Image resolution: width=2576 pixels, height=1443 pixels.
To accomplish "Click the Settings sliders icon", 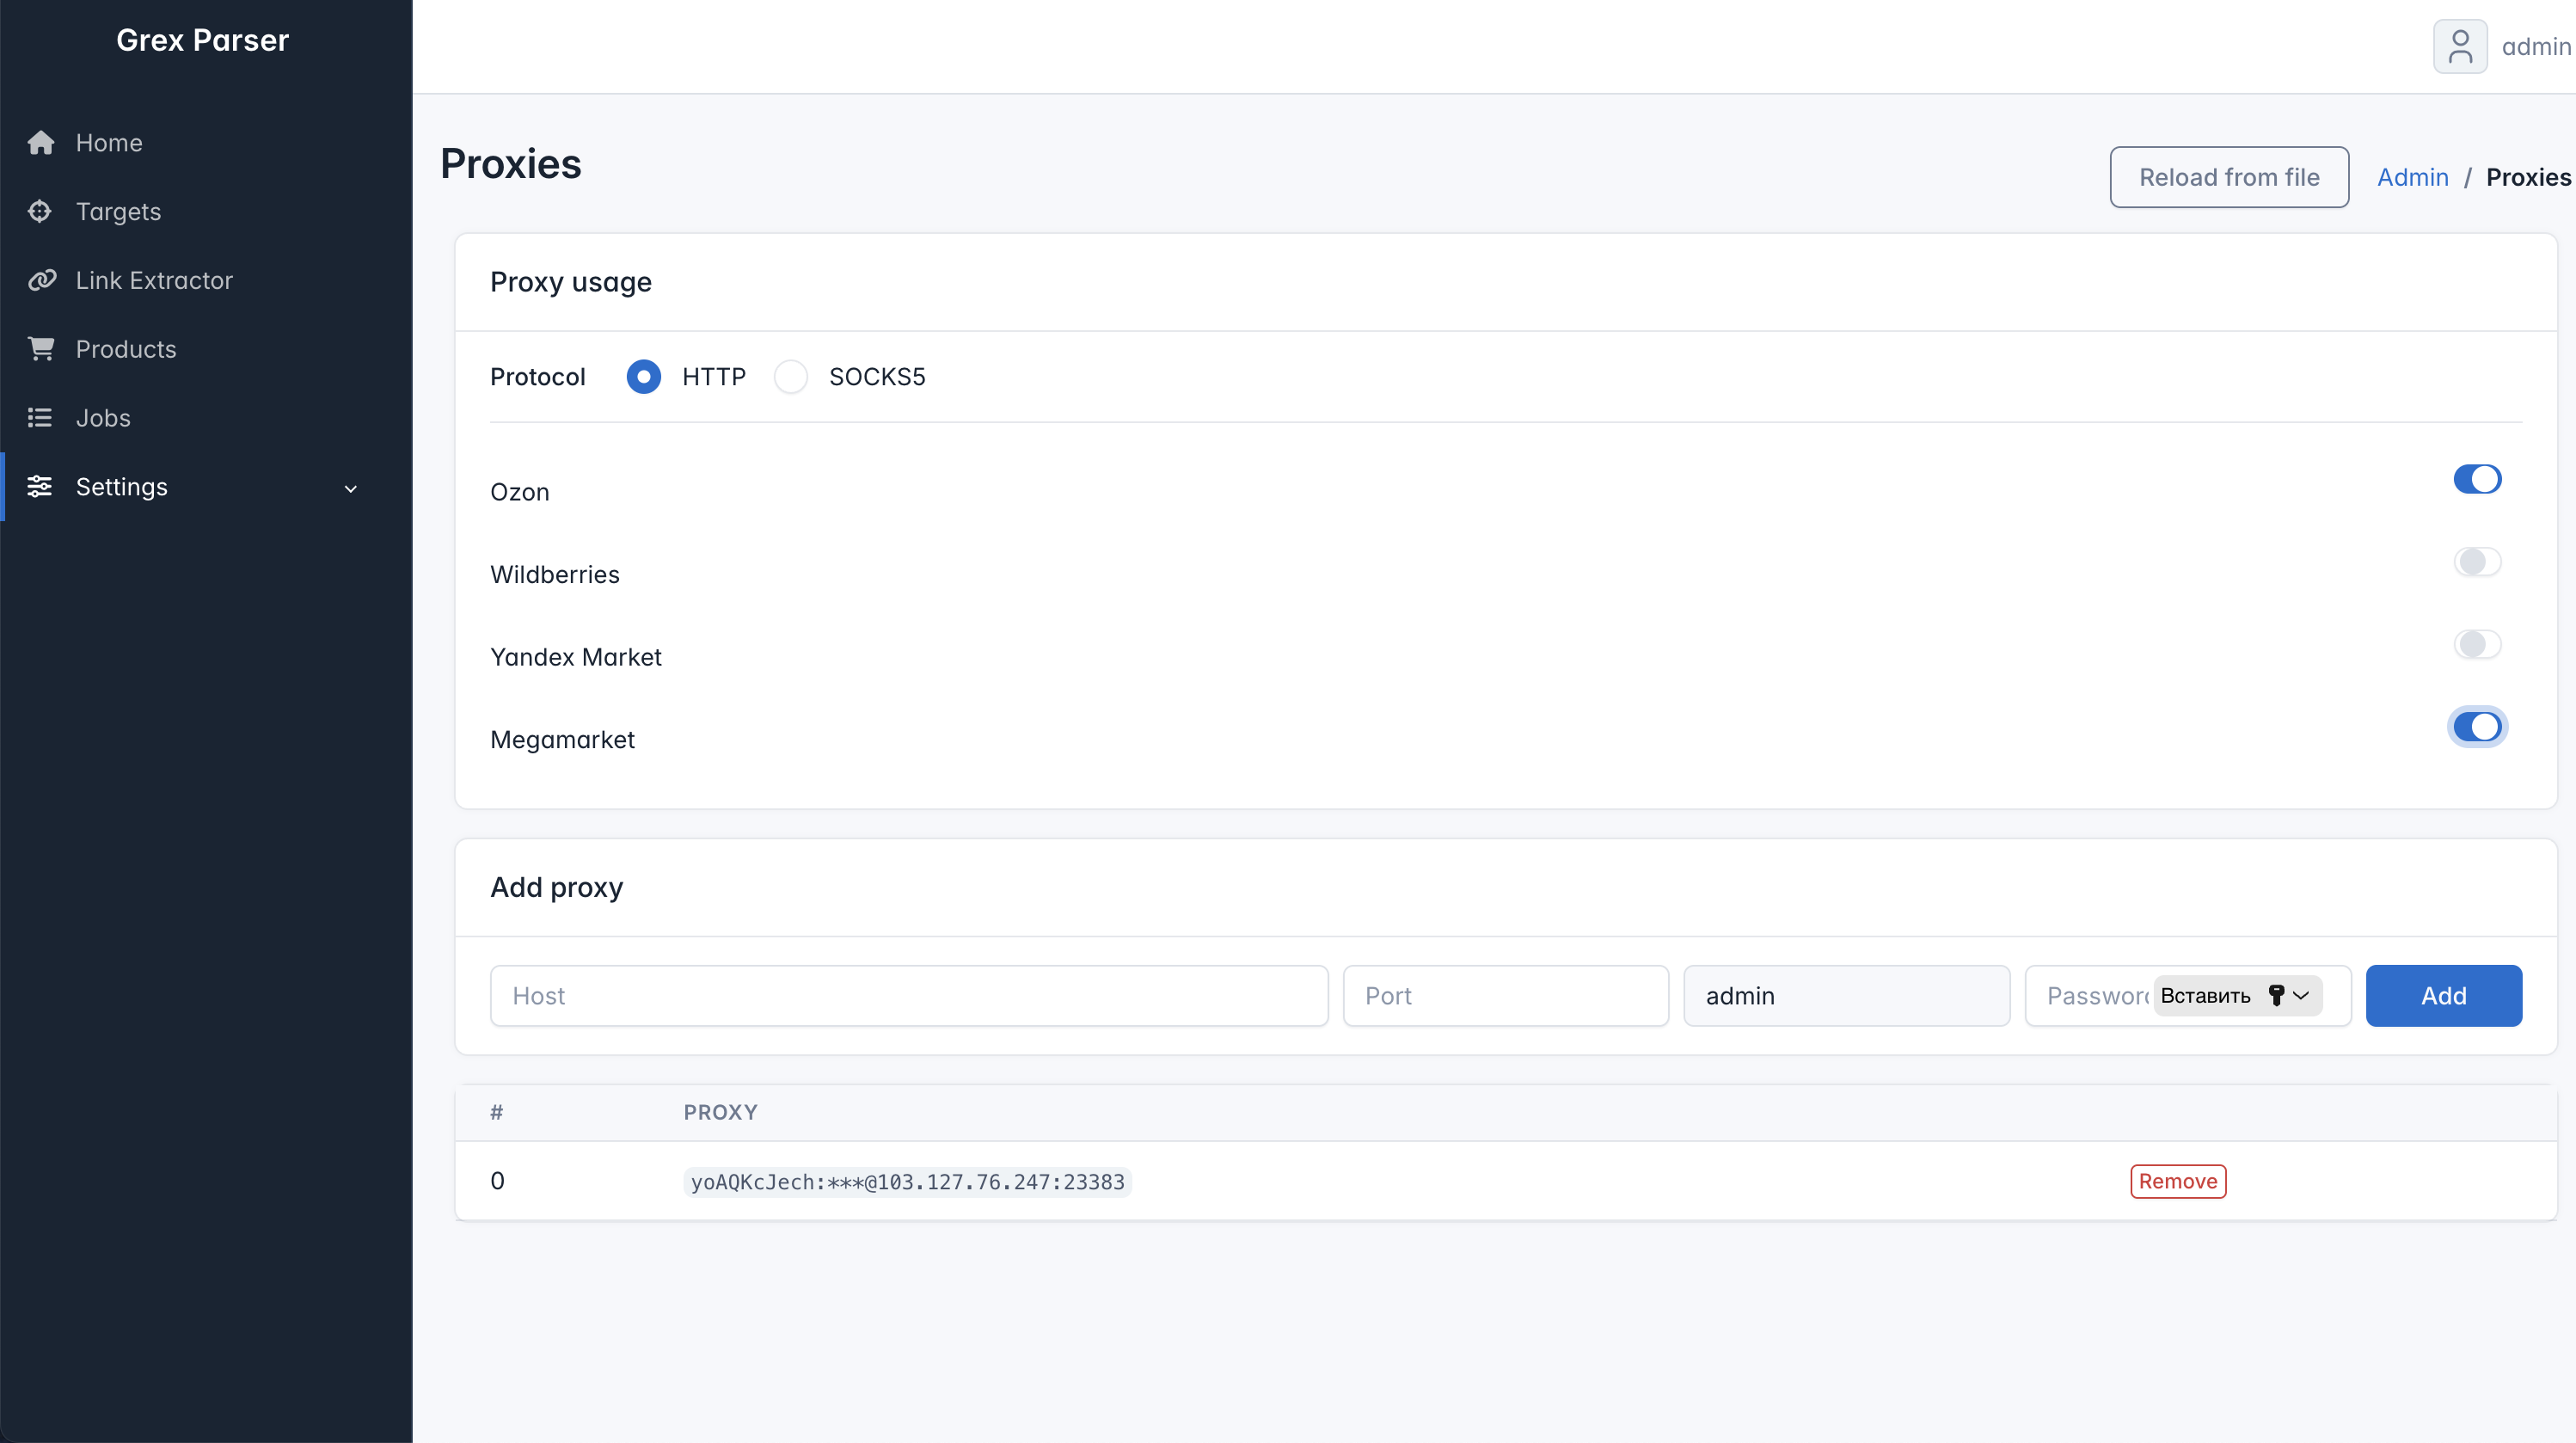I will pyautogui.click(x=40, y=487).
